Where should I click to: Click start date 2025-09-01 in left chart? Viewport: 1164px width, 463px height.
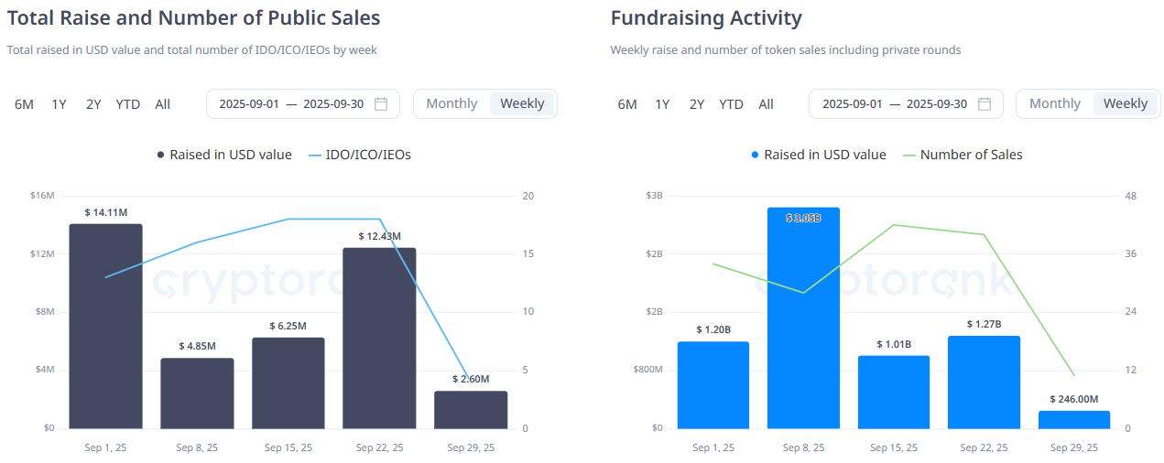[x=249, y=104]
